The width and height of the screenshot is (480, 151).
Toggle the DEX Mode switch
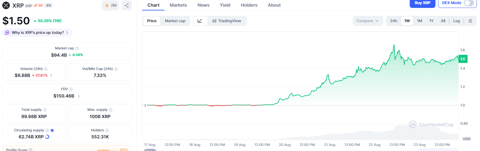[x=469, y=3]
